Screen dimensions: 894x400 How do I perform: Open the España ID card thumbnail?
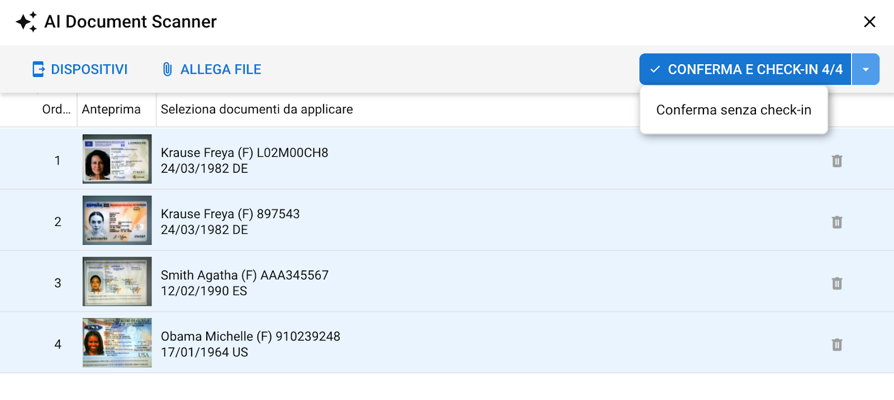(117, 220)
